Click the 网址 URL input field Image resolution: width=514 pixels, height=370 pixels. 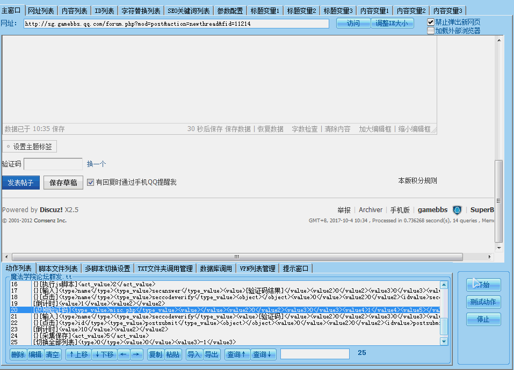coord(176,24)
